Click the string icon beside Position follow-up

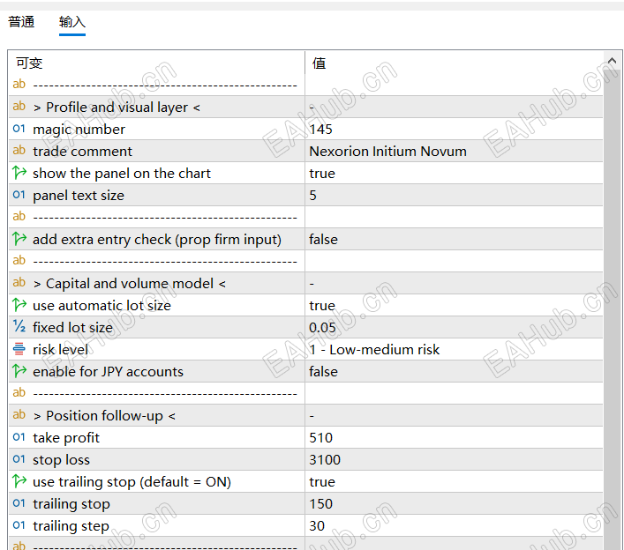click(x=19, y=414)
